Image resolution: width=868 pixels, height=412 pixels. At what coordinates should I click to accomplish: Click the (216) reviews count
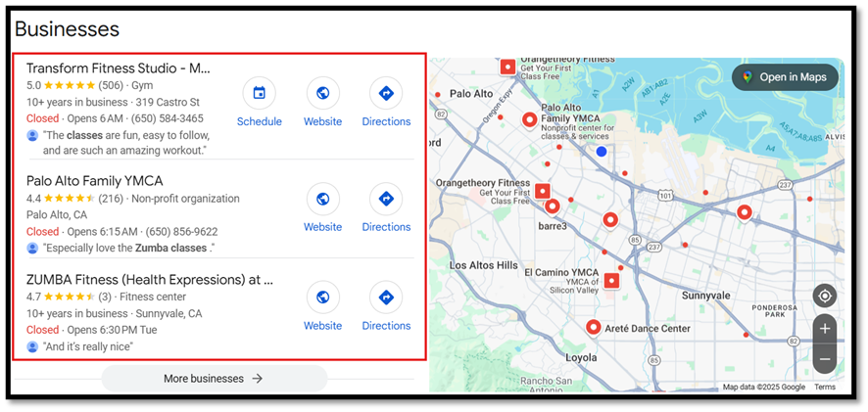point(111,199)
